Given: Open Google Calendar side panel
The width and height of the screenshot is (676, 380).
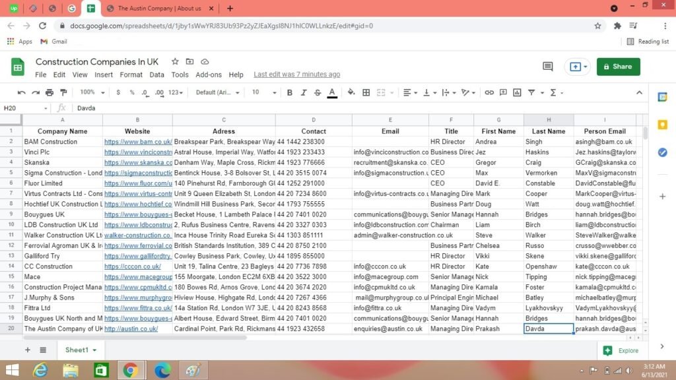Looking at the screenshot, I should tap(663, 98).
